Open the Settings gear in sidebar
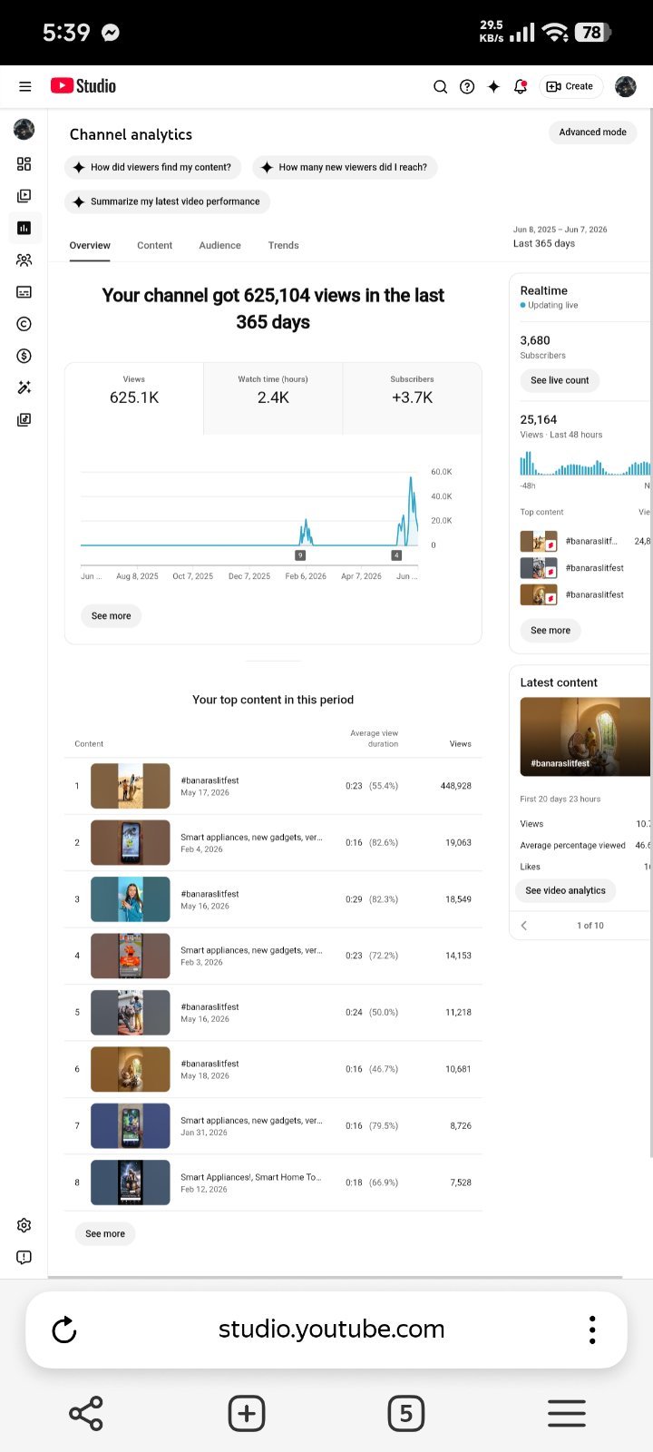This screenshot has height=1452, width=653. pos(24,1225)
